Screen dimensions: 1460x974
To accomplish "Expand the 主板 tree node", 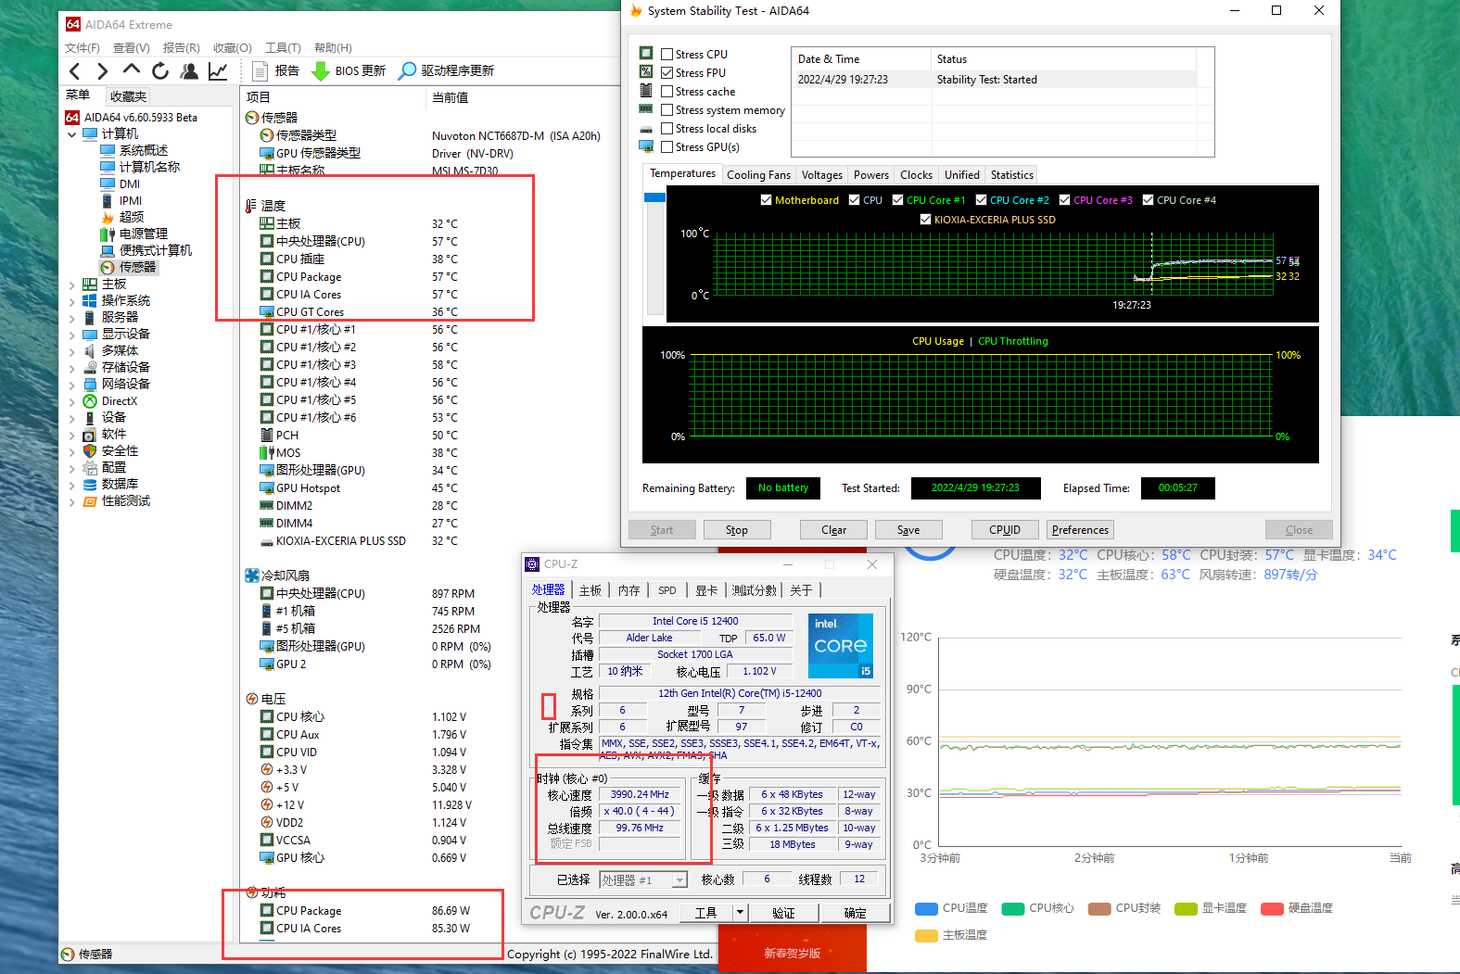I will tap(72, 285).
